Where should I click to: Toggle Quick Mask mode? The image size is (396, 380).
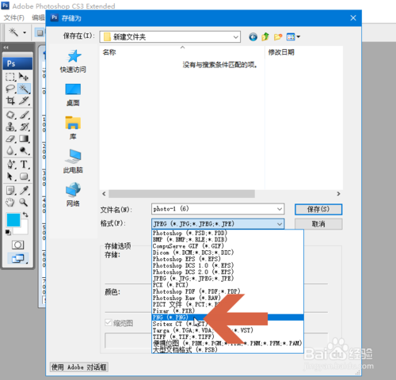[x=17, y=245]
